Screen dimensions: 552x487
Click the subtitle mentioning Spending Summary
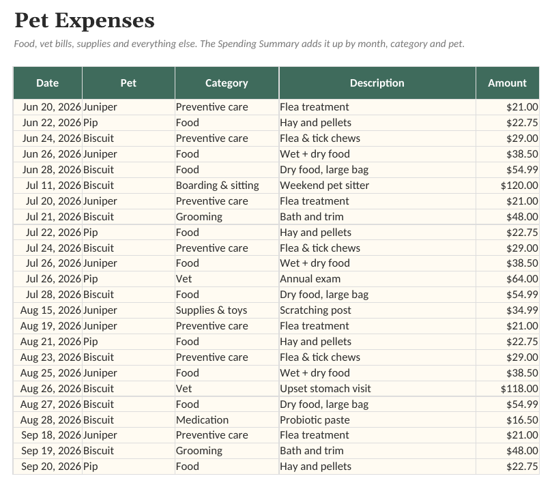coord(239,44)
